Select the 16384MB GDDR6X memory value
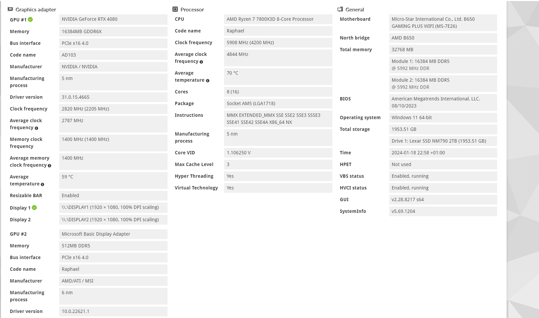The width and height of the screenshot is (539, 318). [113, 31]
